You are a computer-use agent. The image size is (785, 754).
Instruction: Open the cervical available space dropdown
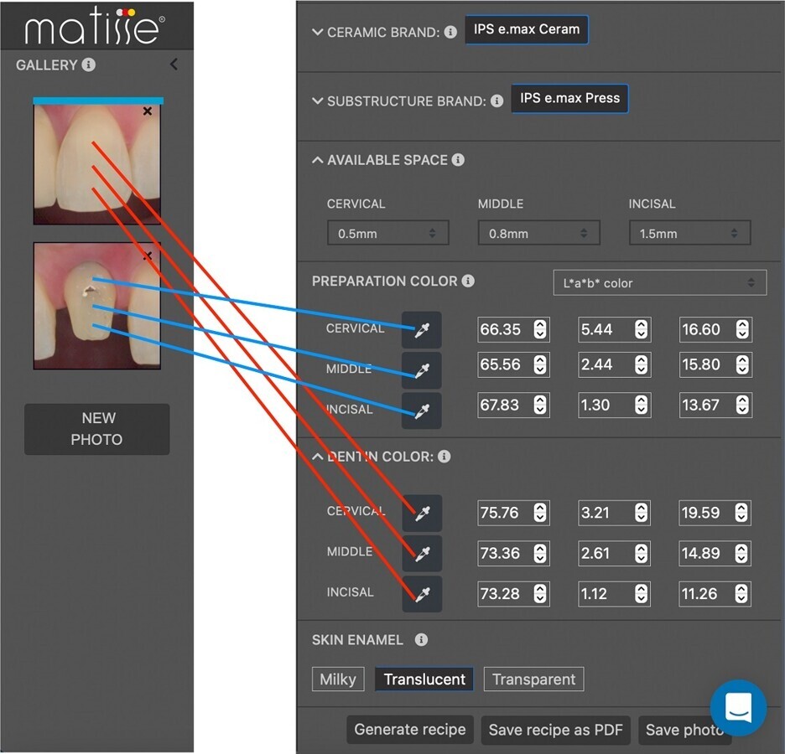(x=387, y=234)
